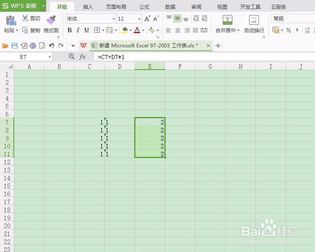Switch to the 审阅 tab
Screen dimensions: 315x252
[196, 7]
